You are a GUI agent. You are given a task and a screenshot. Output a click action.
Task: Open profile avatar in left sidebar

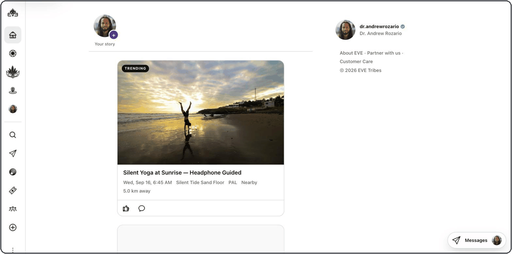pyautogui.click(x=13, y=109)
